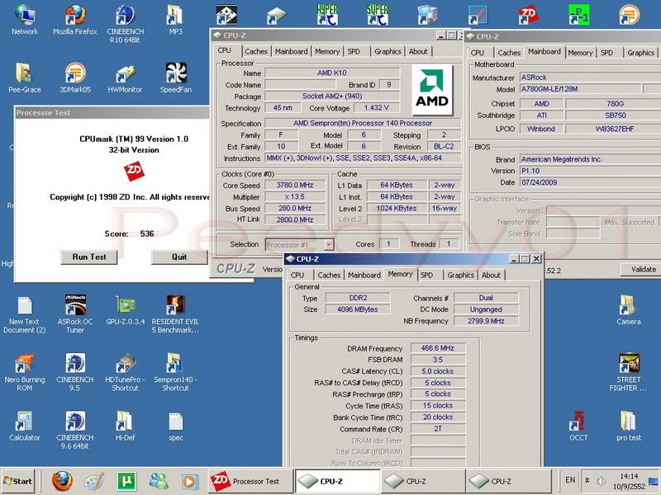Image resolution: width=661 pixels, height=495 pixels.
Task: Open the Graphics tab in the CPU-Z processor window
Action: [388, 51]
